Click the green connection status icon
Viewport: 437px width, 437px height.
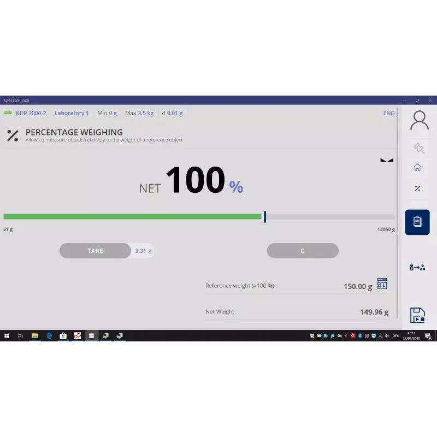[8, 113]
